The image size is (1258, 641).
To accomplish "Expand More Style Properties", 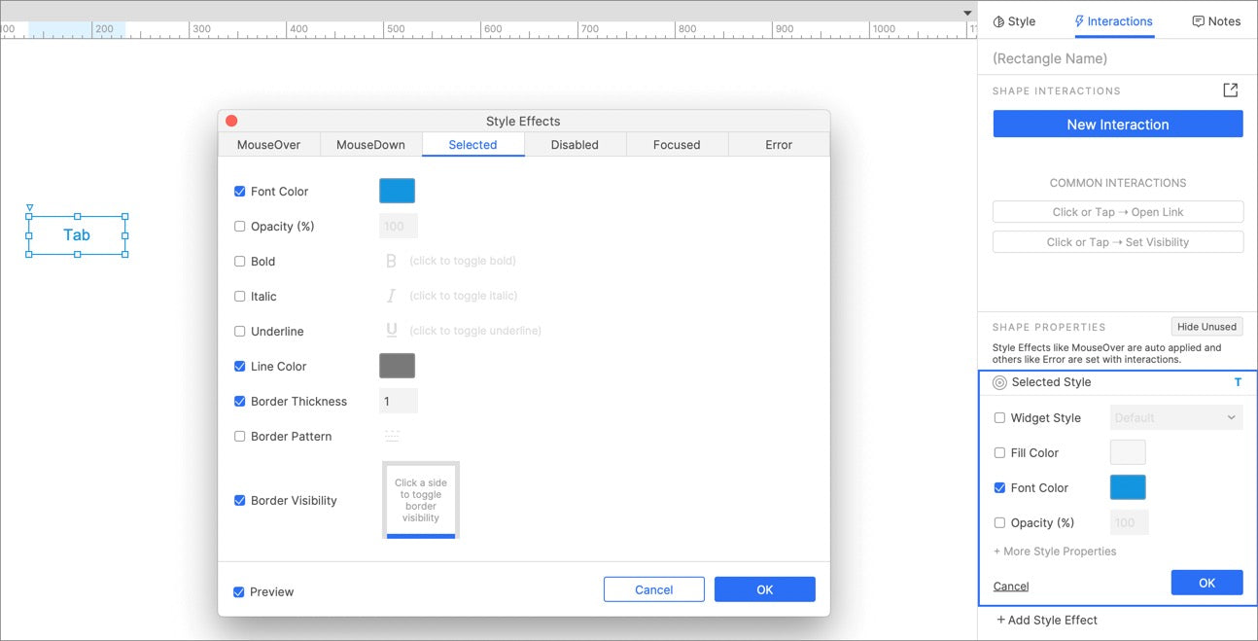I will click(x=1055, y=552).
